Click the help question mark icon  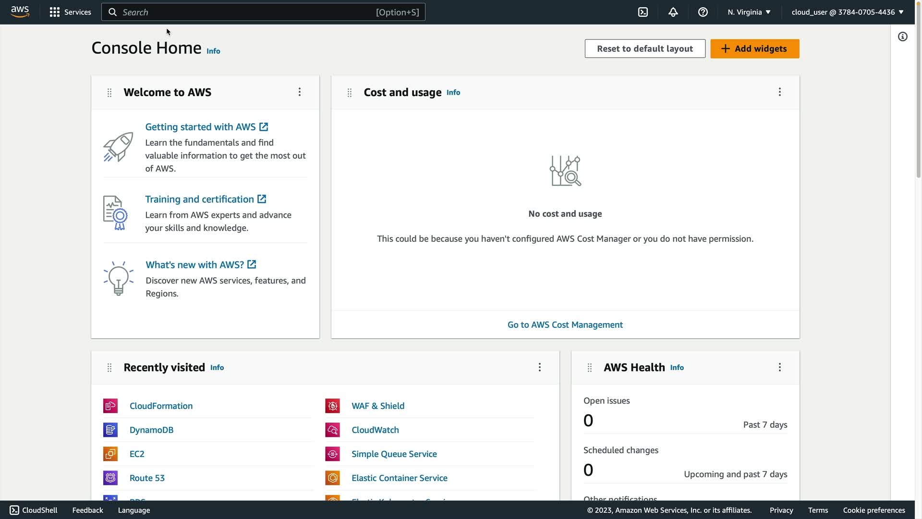click(x=703, y=12)
